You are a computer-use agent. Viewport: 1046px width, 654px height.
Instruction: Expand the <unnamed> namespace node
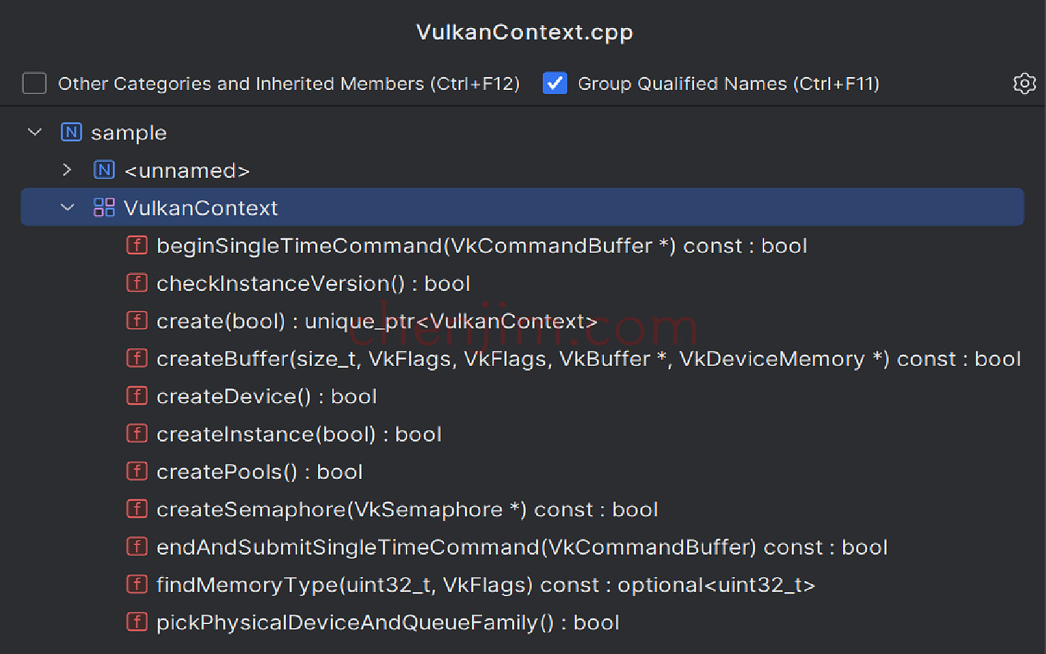coord(67,170)
